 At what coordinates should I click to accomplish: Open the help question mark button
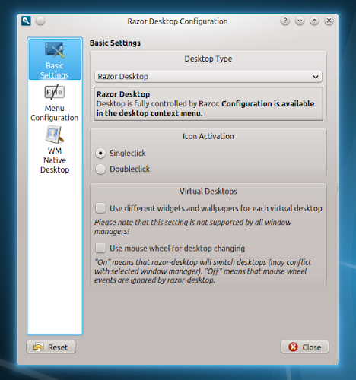(285, 21)
